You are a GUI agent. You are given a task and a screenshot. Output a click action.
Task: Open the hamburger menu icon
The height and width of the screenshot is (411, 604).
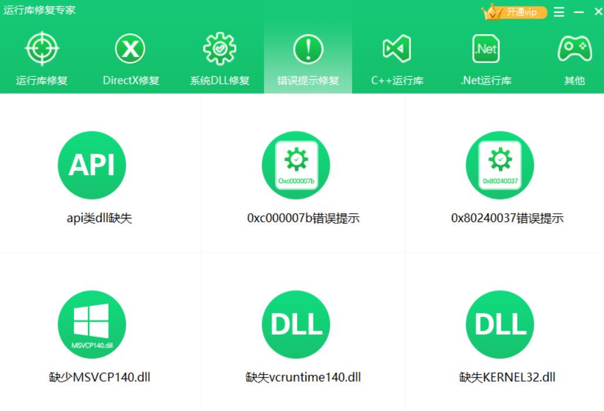(559, 12)
